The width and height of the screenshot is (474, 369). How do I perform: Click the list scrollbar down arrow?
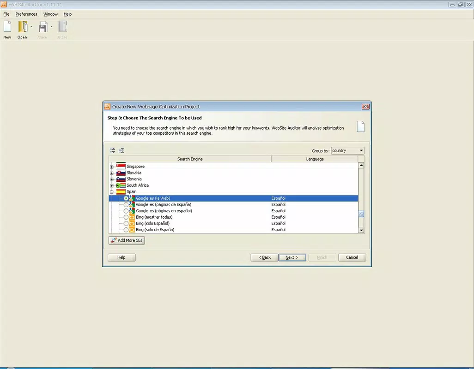pos(361,230)
